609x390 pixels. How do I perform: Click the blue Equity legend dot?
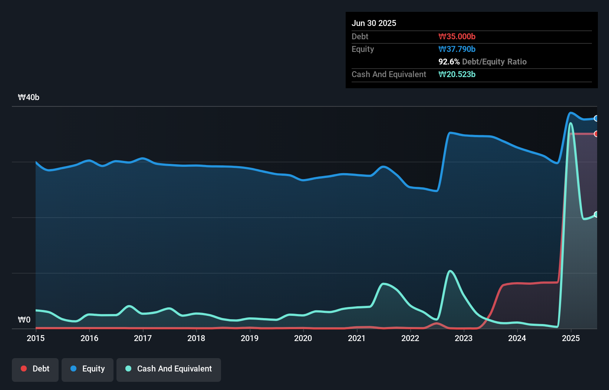(x=73, y=368)
